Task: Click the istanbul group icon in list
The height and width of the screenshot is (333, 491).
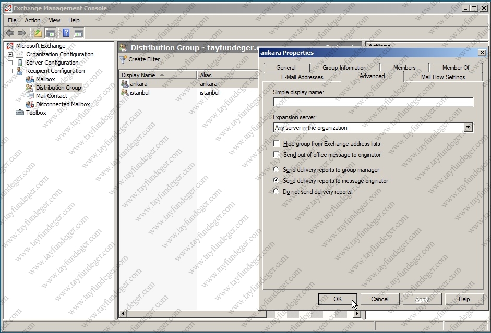Action: [x=125, y=93]
